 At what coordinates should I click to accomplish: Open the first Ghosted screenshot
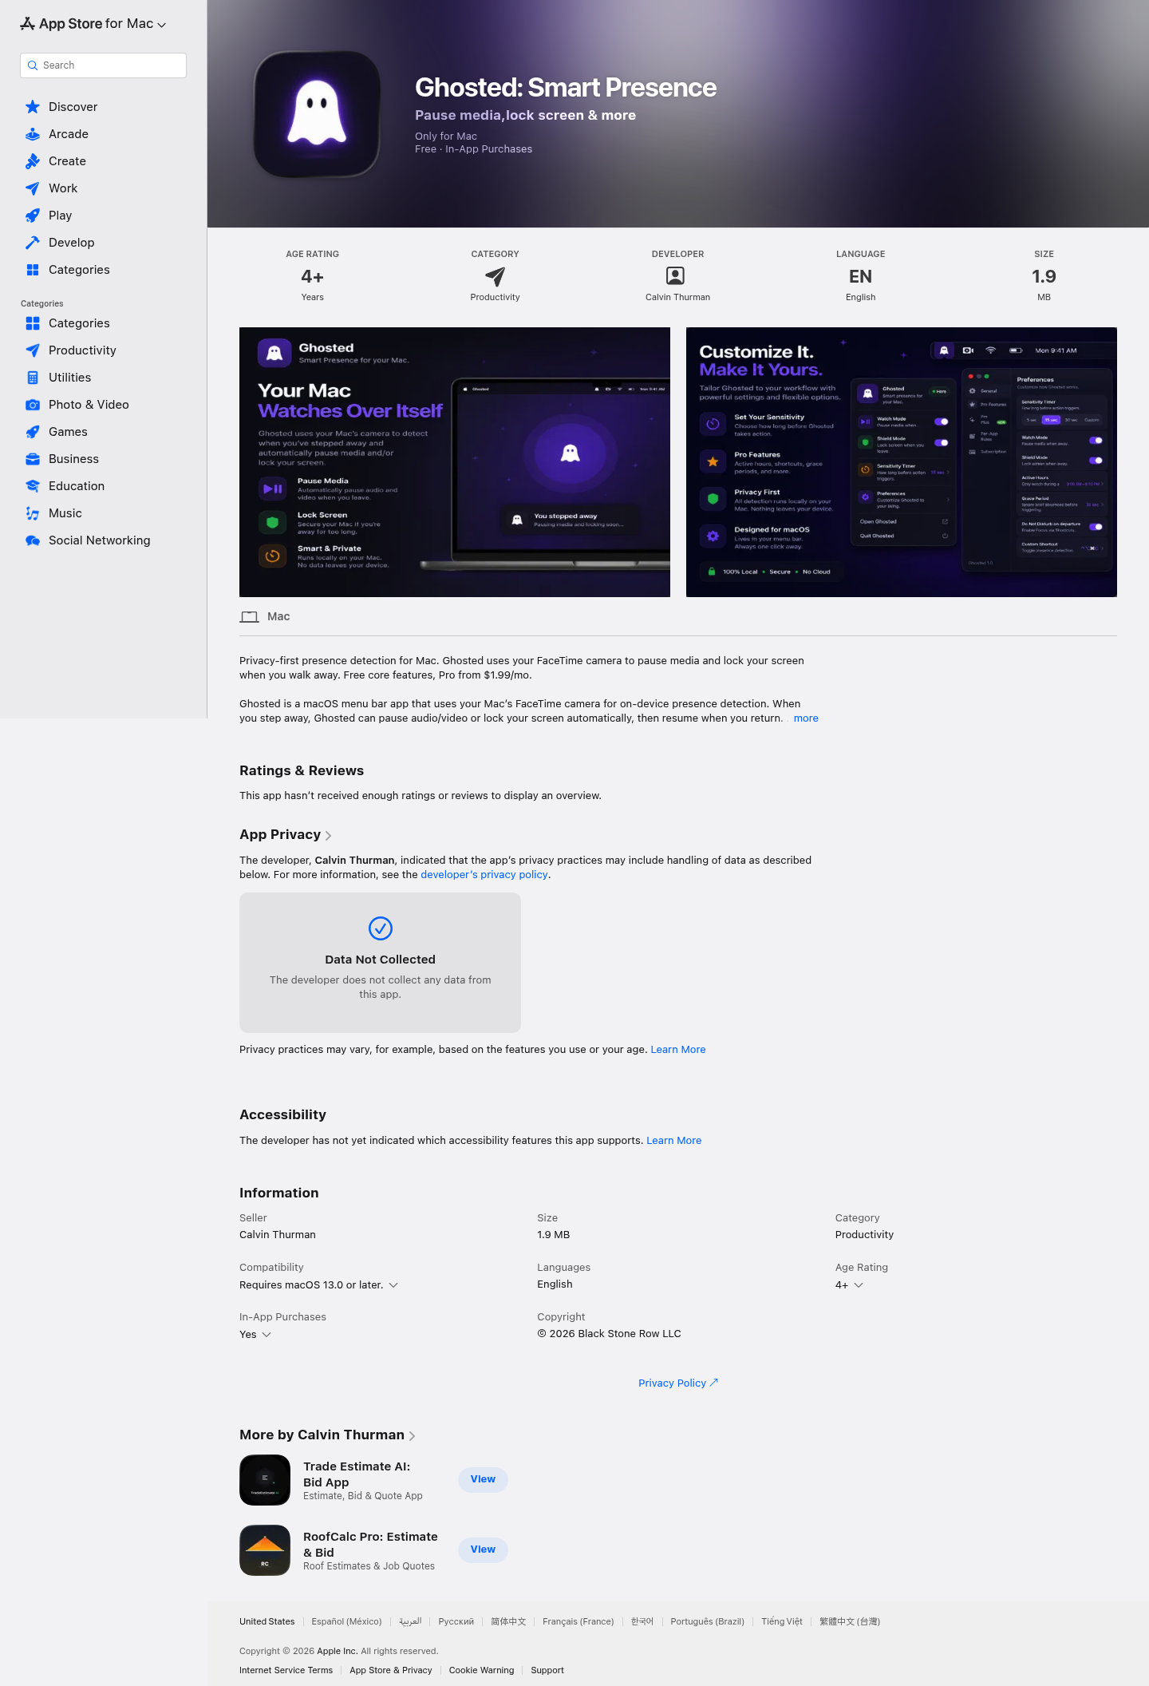[x=455, y=462]
